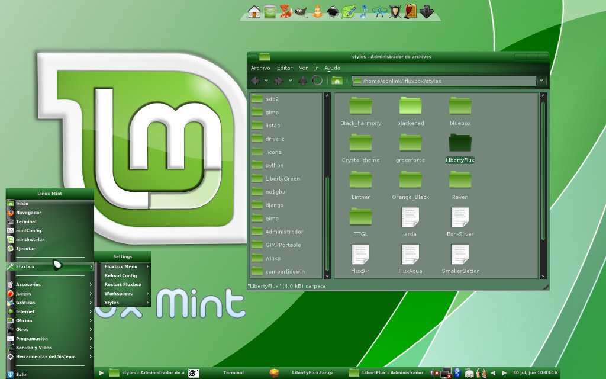Go forward in the file manager toolbar
This screenshot has width=606, height=379.
tap(278, 81)
